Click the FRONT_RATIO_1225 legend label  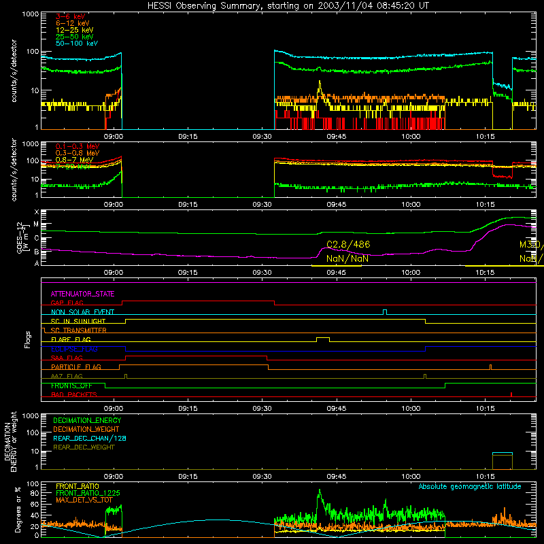[88, 493]
